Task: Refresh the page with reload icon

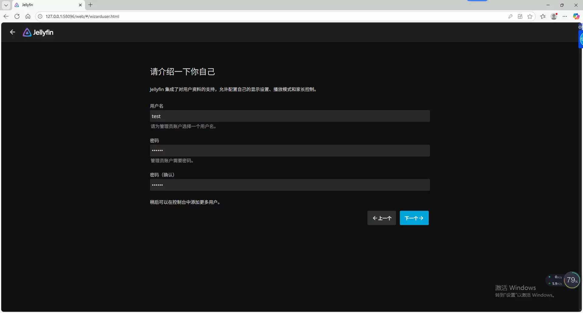Action: pos(17,16)
